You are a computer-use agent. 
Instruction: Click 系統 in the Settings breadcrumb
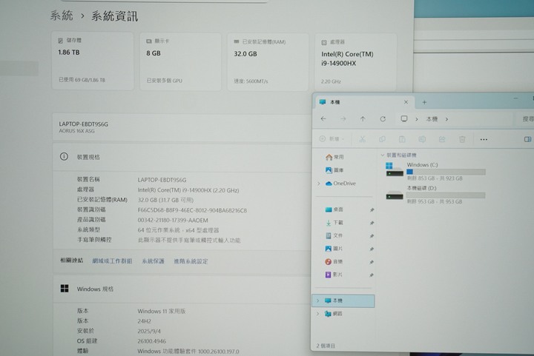pyautogui.click(x=62, y=16)
